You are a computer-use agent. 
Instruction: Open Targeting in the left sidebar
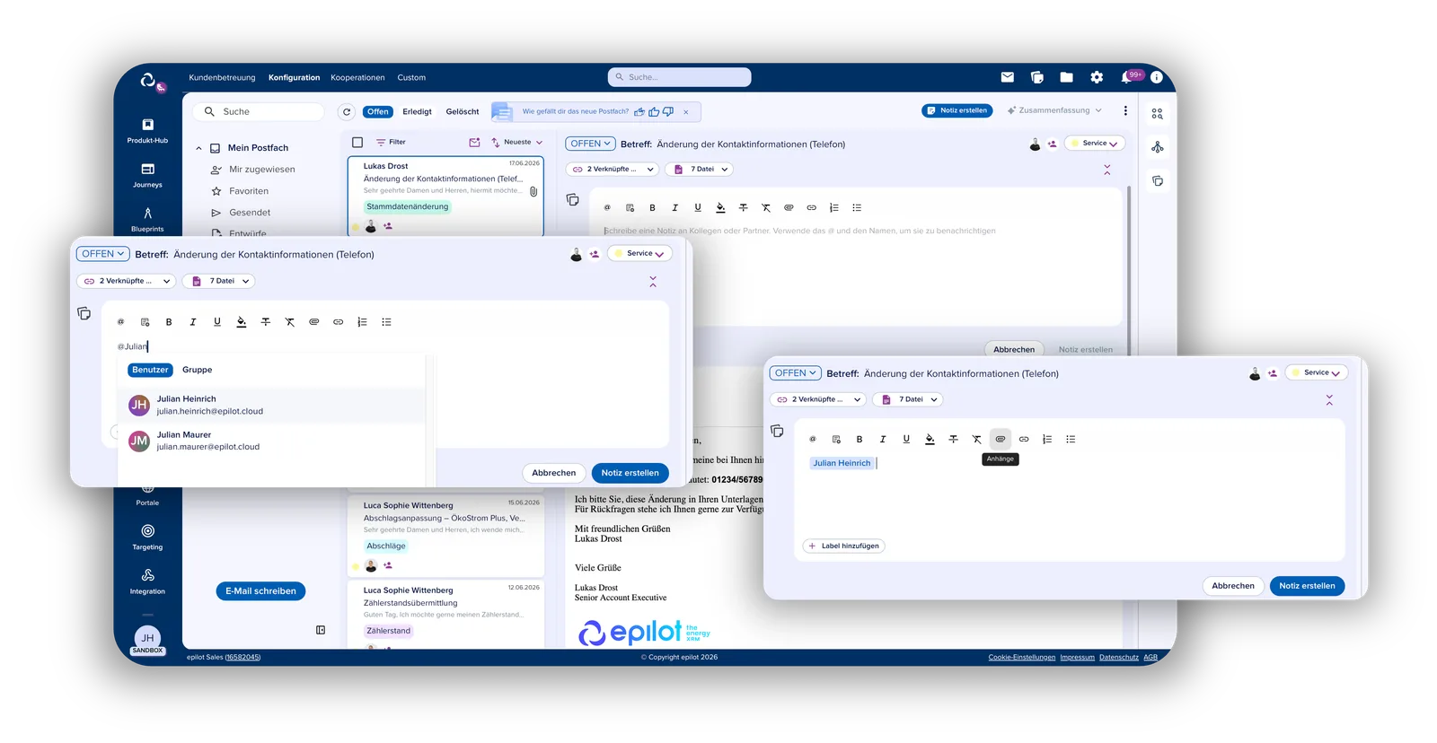point(147,537)
